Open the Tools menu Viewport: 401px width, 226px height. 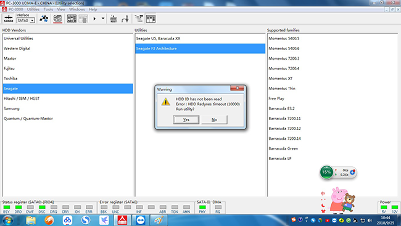click(x=48, y=9)
